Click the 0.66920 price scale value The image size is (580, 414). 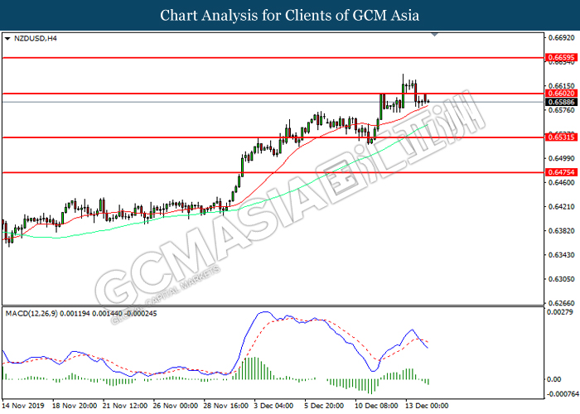[x=562, y=38]
